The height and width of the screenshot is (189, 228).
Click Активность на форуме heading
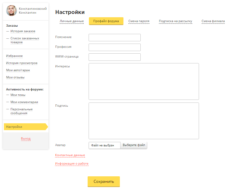click(x=25, y=89)
